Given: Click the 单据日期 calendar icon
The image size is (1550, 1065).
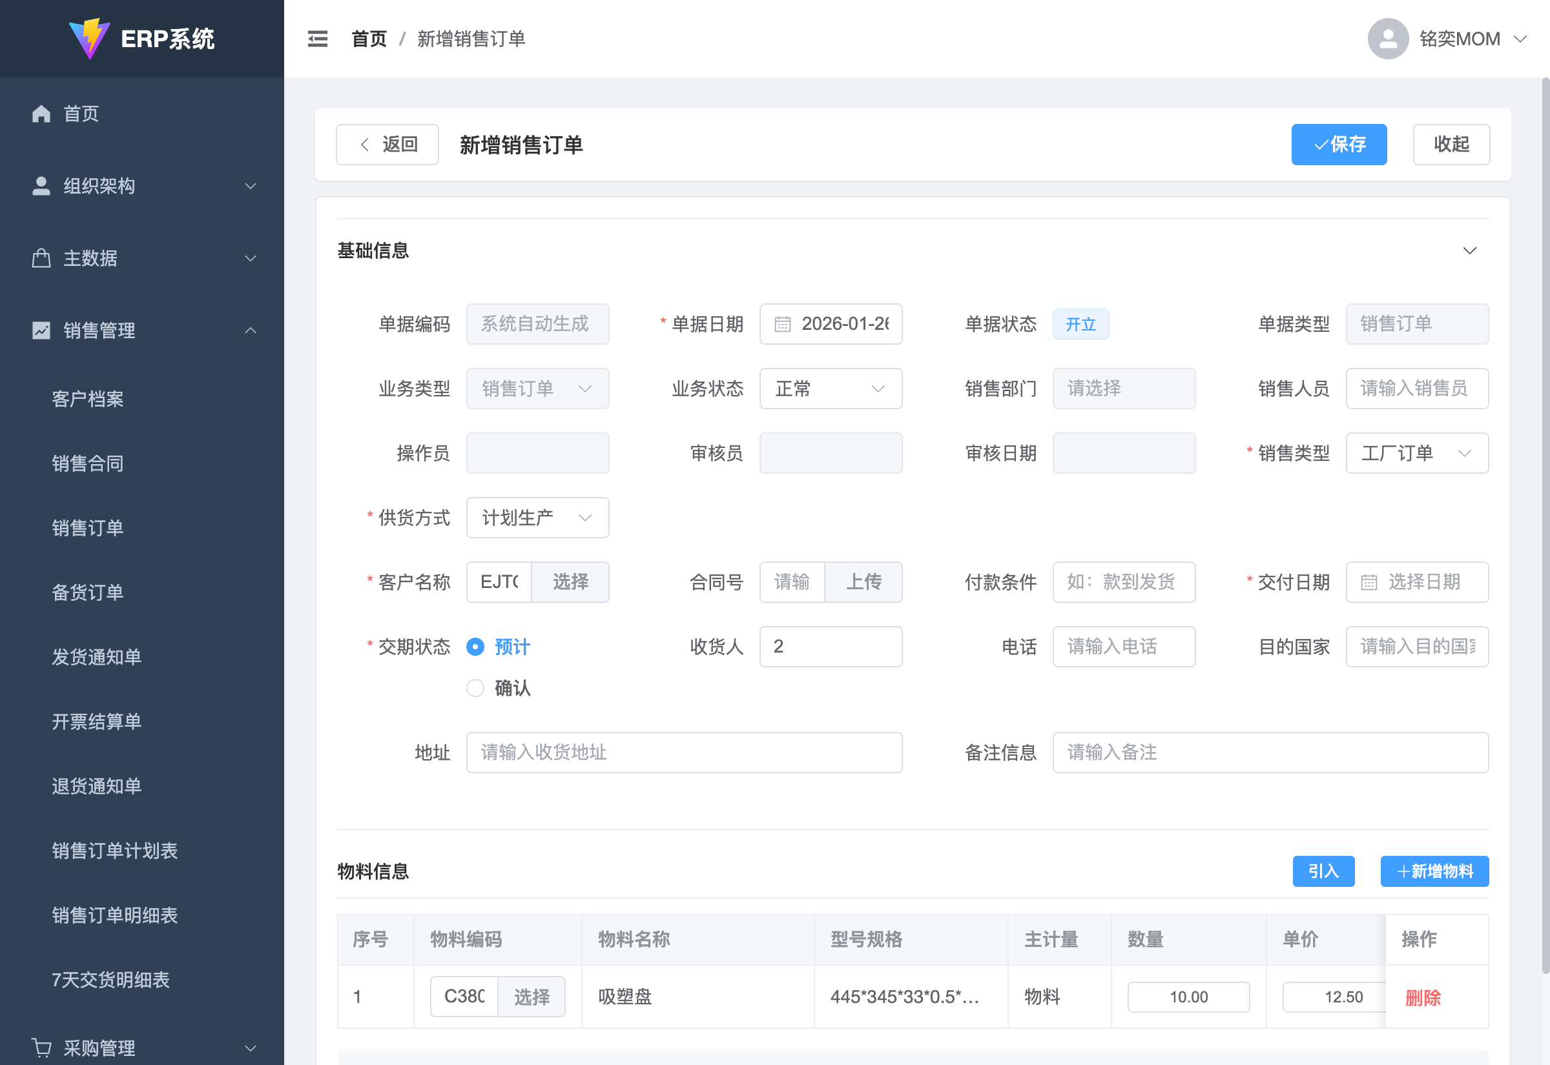Looking at the screenshot, I should pos(781,324).
